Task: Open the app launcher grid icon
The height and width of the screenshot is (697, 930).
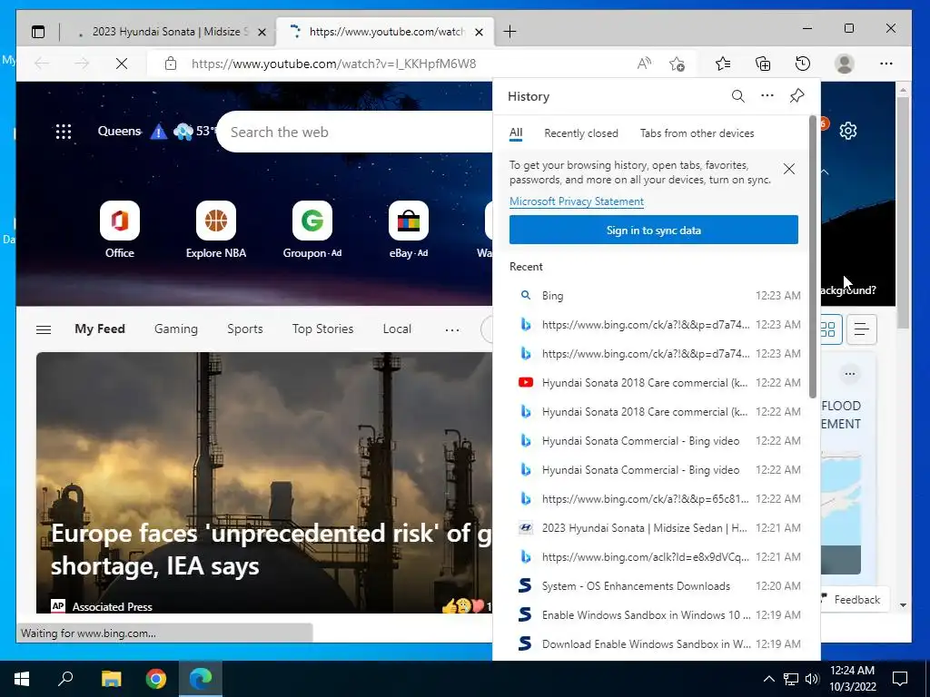Action: [64, 132]
